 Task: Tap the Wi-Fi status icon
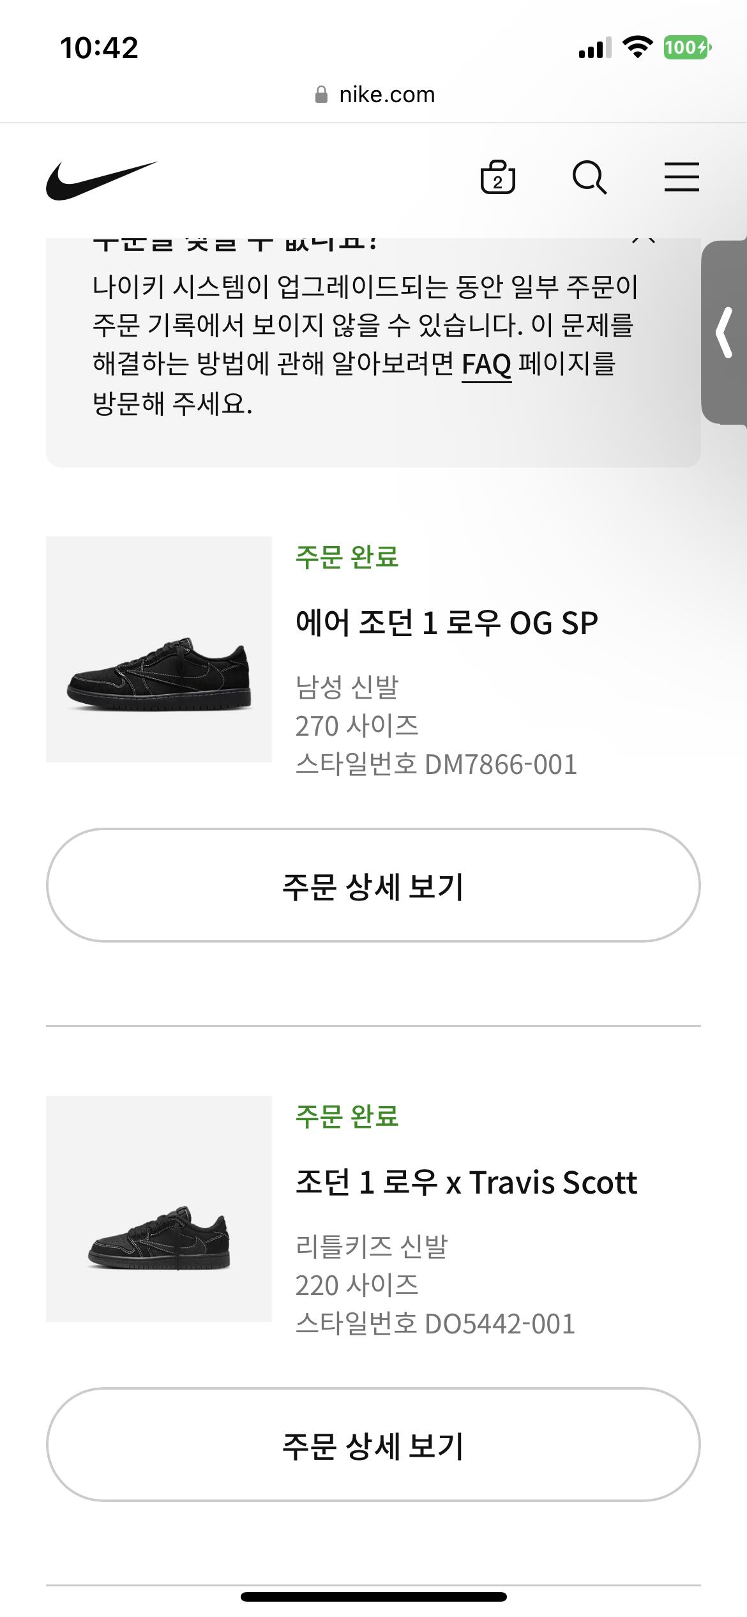point(637,47)
